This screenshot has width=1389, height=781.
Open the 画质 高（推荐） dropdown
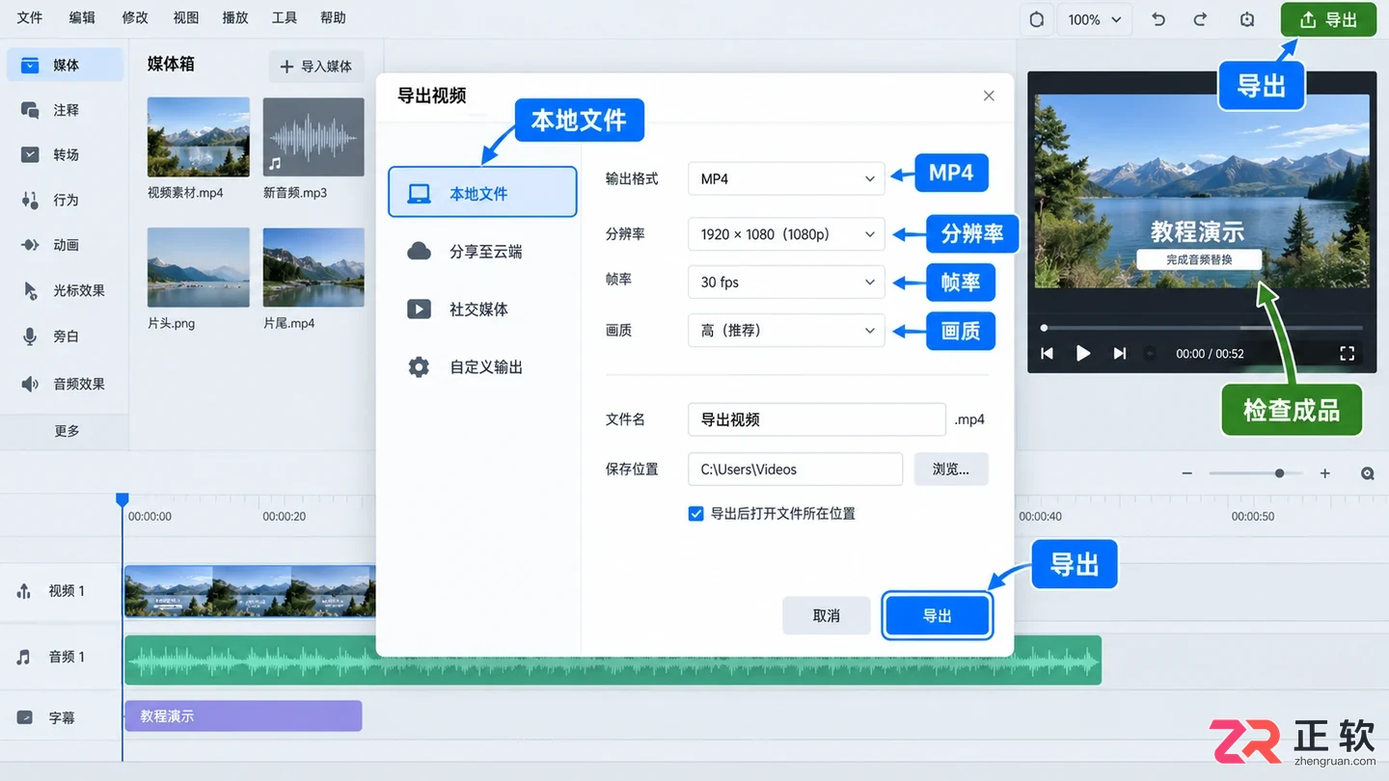(x=786, y=331)
